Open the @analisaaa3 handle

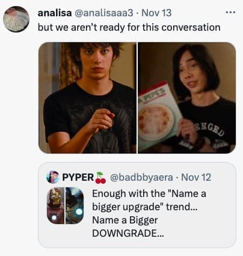click(104, 13)
